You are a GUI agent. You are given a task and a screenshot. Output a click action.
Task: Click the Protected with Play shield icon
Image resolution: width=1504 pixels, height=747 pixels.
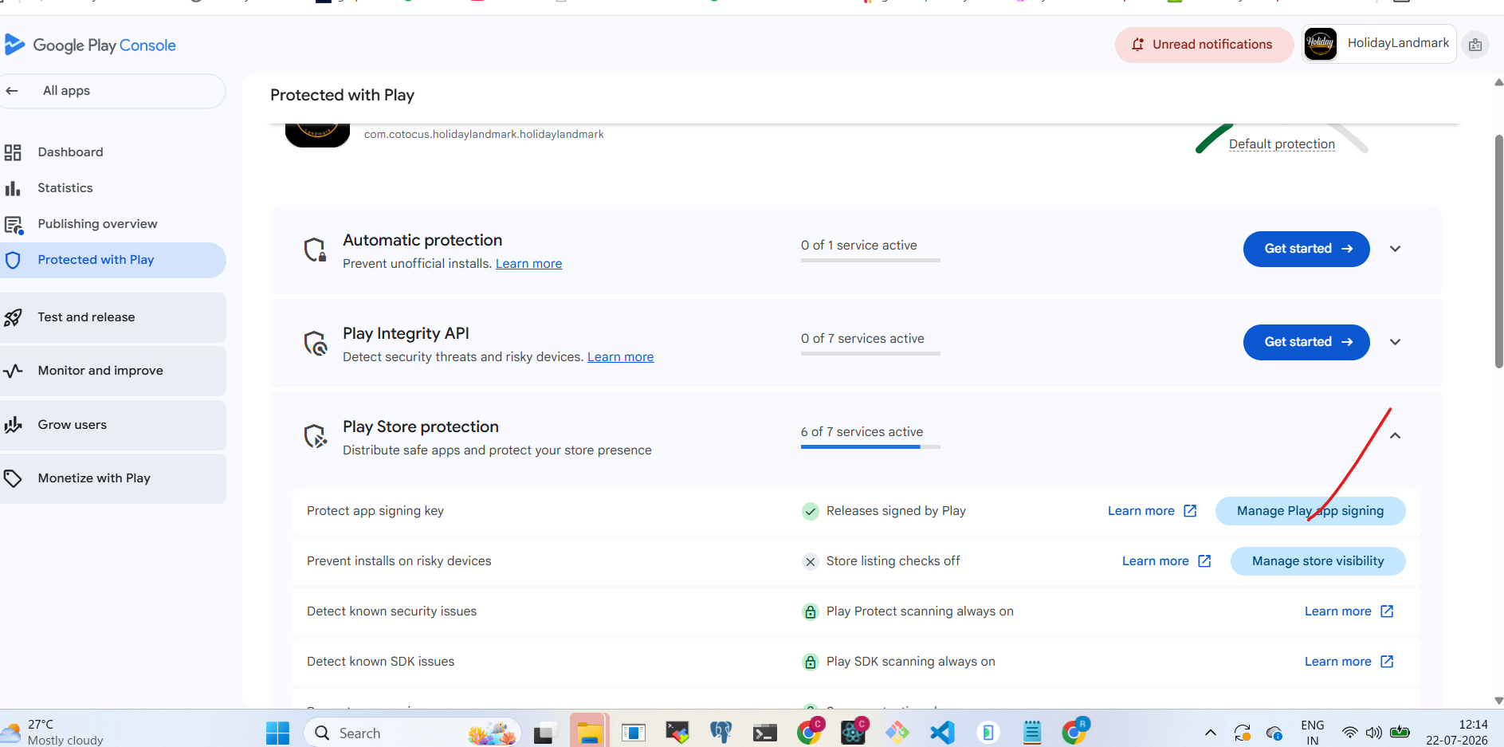point(13,260)
